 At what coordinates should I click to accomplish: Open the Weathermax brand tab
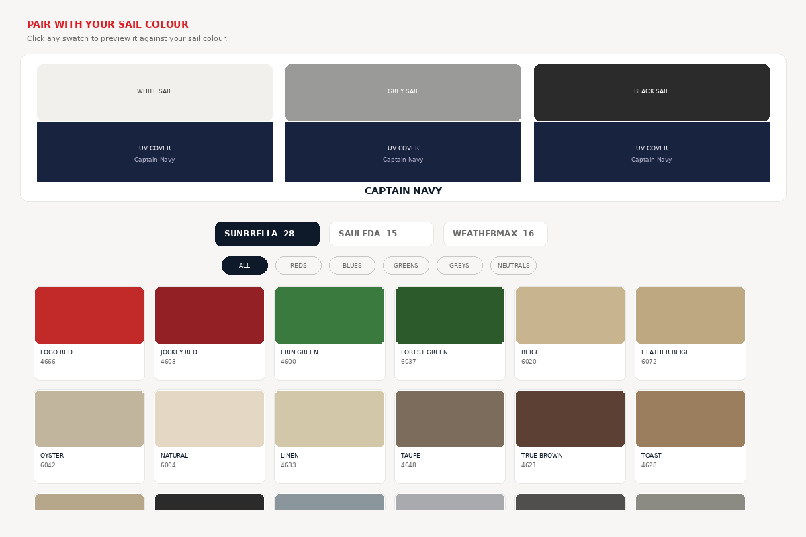(495, 234)
